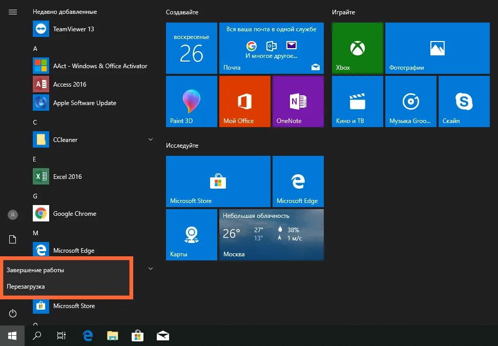Select Перезагрузка (Restart)
498x346 pixels.
click(67, 287)
